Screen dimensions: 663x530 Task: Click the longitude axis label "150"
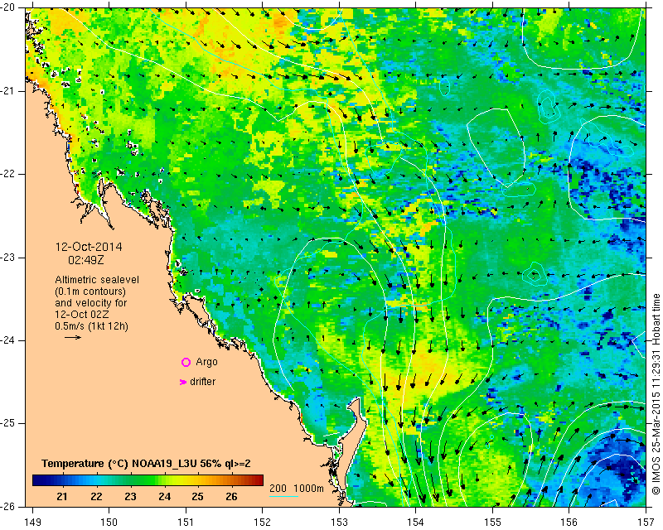coord(109,522)
